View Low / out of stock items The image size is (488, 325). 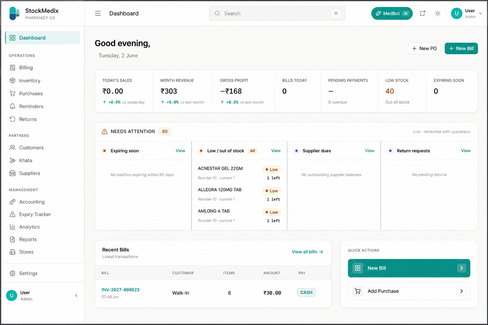point(276,151)
